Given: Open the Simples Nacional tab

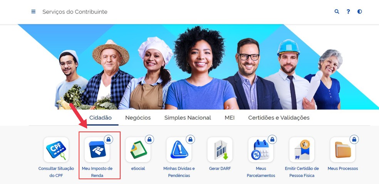Looking at the screenshot, I should (188, 118).
